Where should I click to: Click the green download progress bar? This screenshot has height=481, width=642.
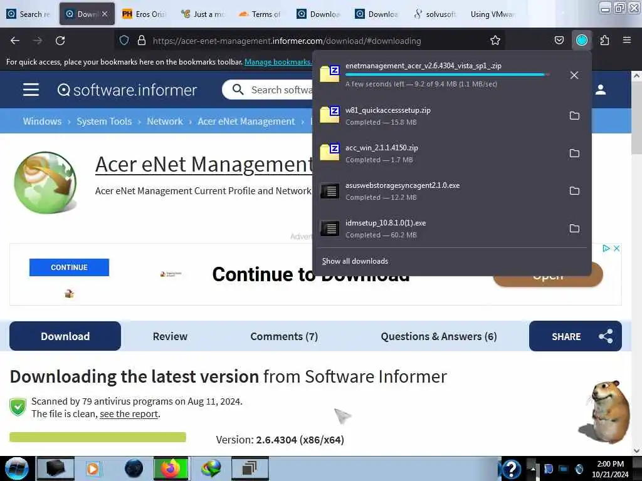click(98, 437)
